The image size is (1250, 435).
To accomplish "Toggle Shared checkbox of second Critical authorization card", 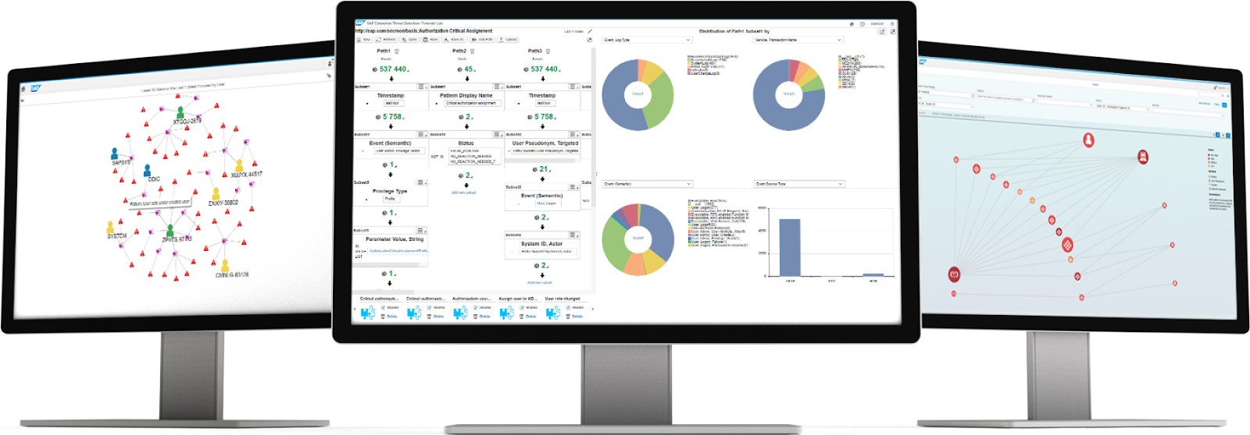I will tap(429, 307).
